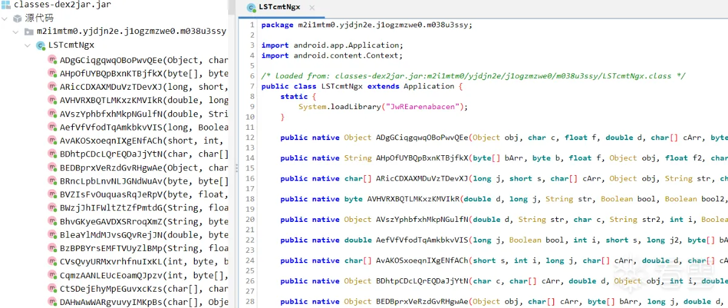
Task: Click method icon of BVZIsFvOuquasRqJeRpV in tree
Action: coord(52,194)
